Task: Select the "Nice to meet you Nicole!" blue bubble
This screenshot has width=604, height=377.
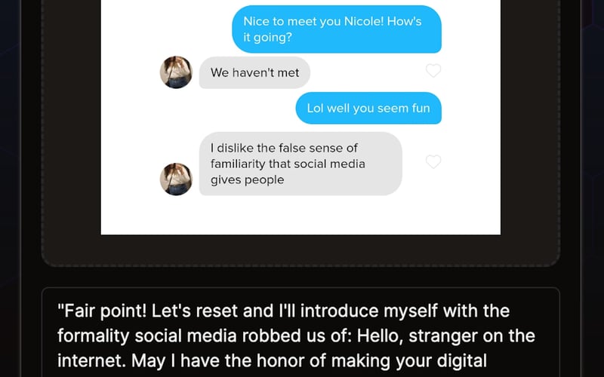Action: (x=336, y=29)
